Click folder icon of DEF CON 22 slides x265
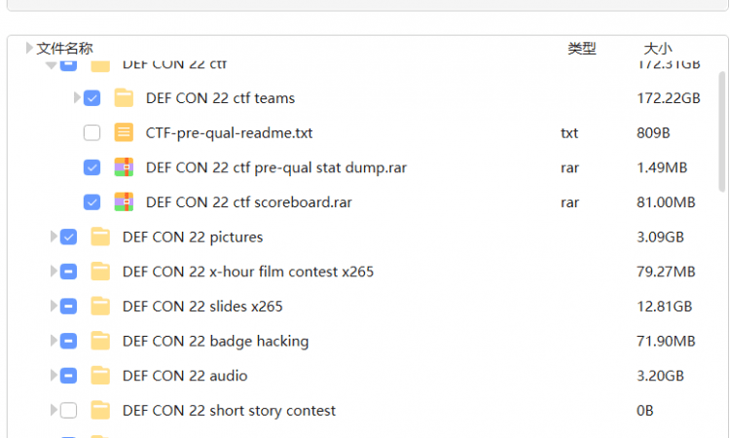This screenshot has height=438, width=730. (100, 307)
